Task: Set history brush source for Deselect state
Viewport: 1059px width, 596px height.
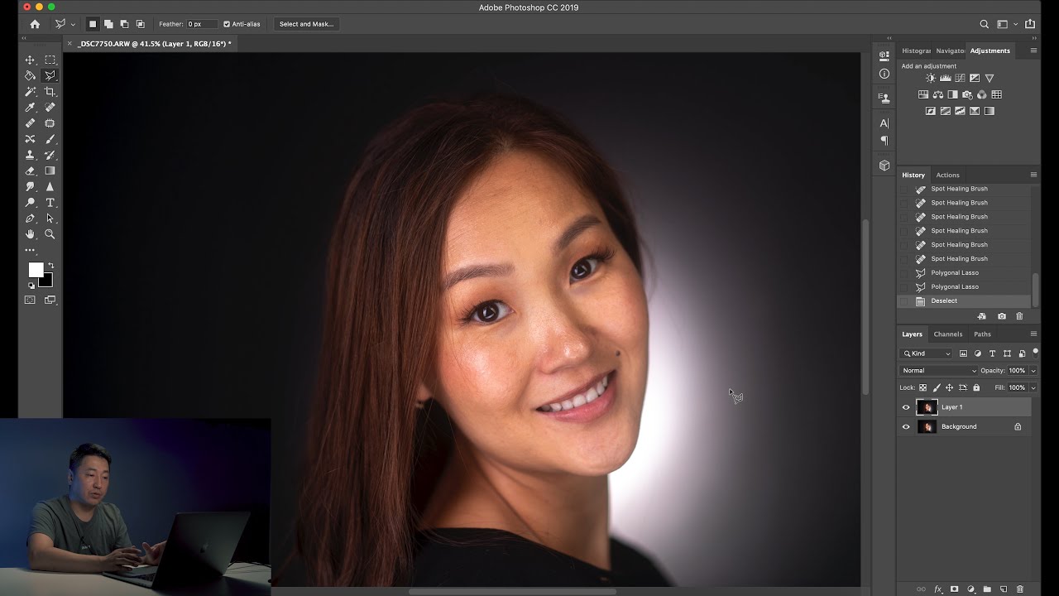Action: (903, 301)
